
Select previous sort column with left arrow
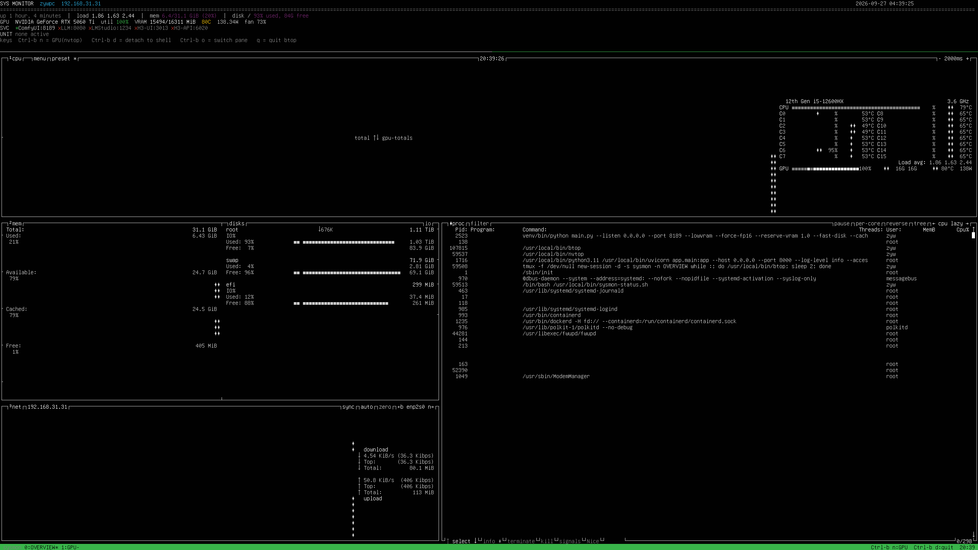(934, 223)
